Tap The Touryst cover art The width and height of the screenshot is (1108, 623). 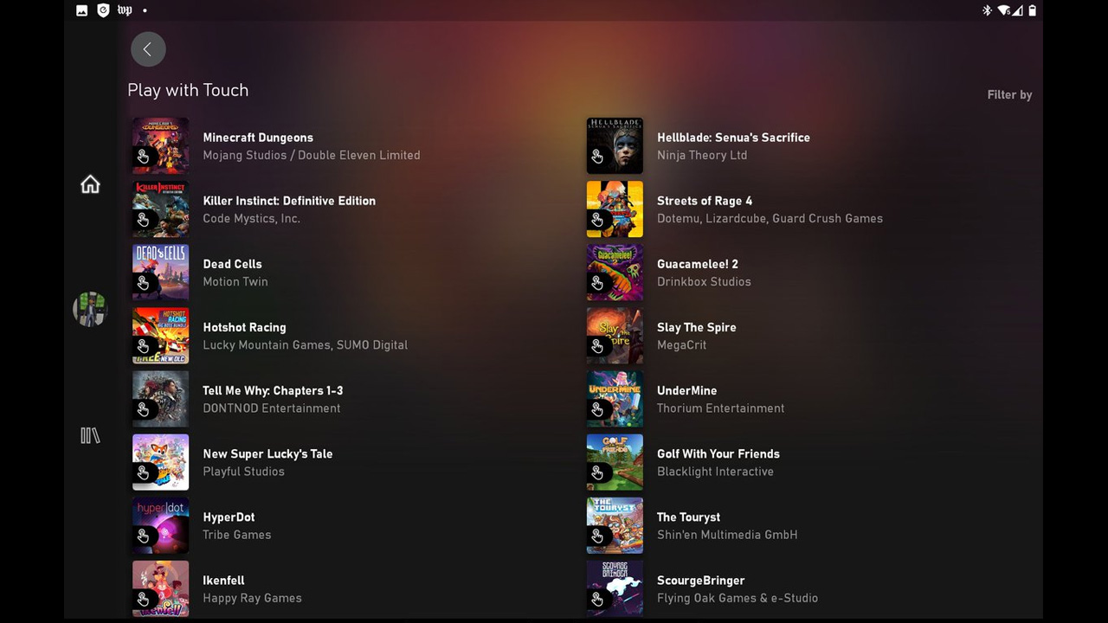(x=615, y=525)
